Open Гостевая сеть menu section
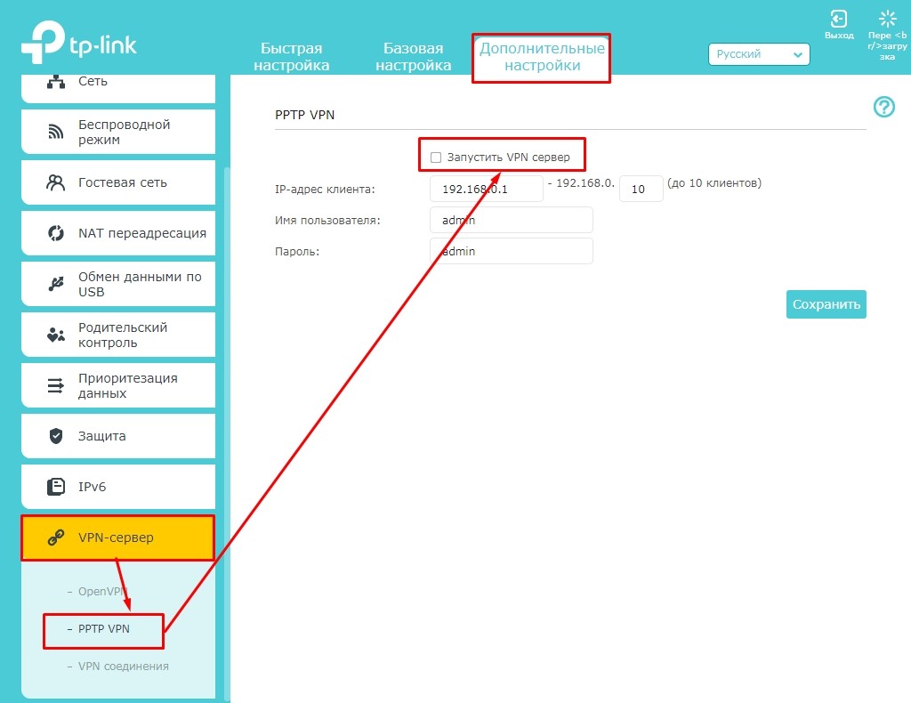Viewport: 911px width, 703px height. coord(118,182)
